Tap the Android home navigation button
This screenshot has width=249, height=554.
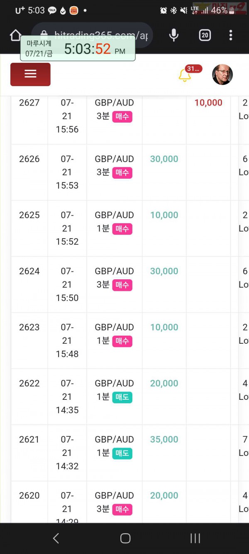coord(125,539)
